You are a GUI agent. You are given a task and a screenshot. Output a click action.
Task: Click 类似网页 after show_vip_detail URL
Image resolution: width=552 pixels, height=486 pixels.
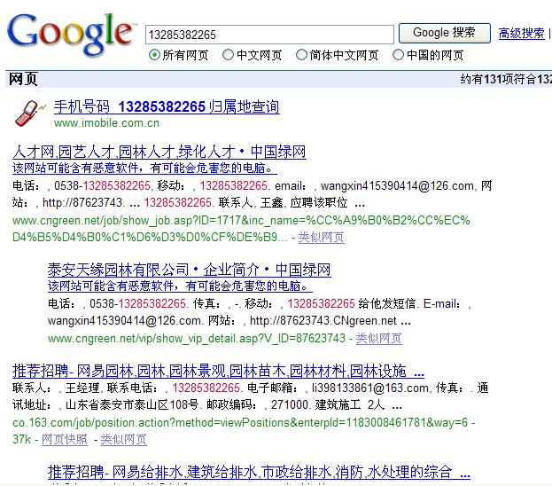pos(378,339)
